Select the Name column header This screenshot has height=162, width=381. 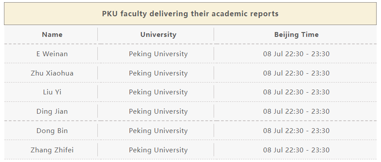pos(52,35)
